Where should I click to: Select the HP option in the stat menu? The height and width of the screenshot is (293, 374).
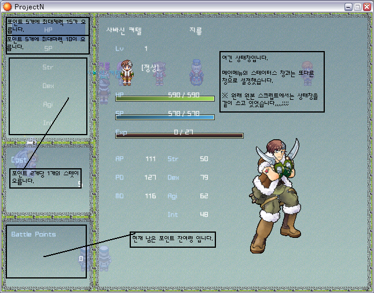pos(48,29)
